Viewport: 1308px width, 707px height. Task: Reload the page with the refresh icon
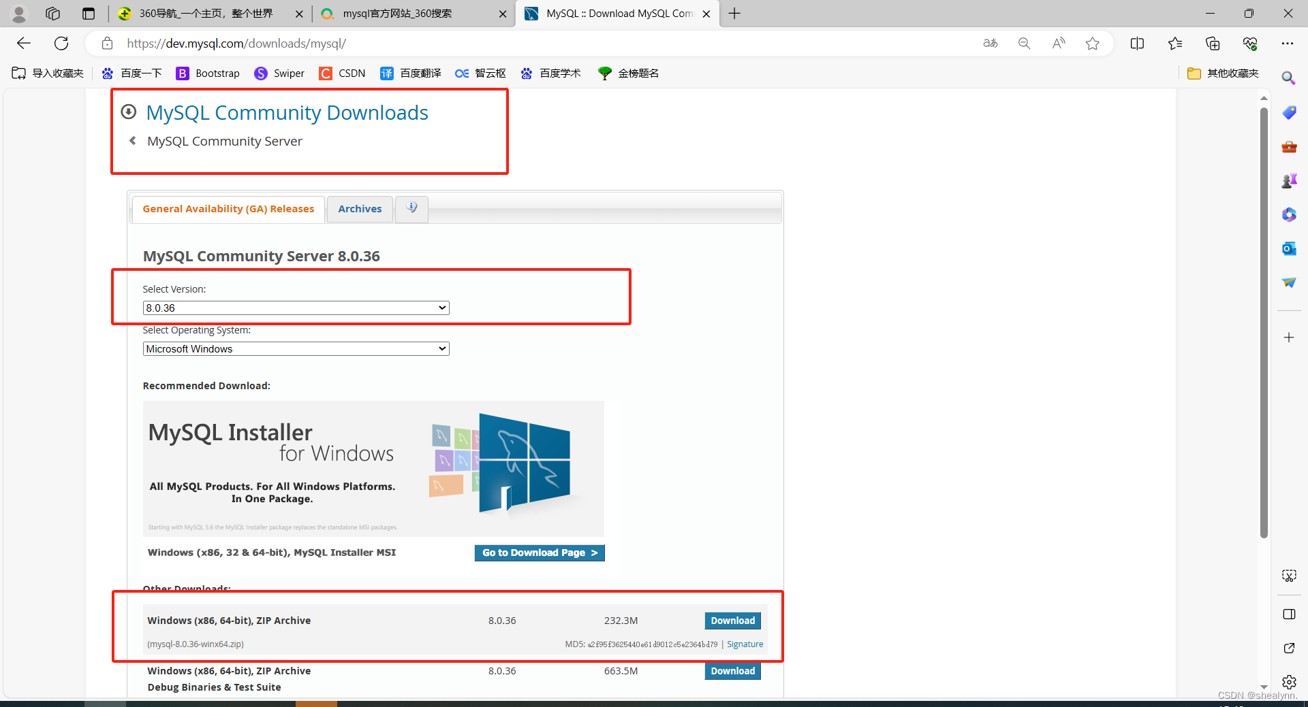(x=61, y=44)
